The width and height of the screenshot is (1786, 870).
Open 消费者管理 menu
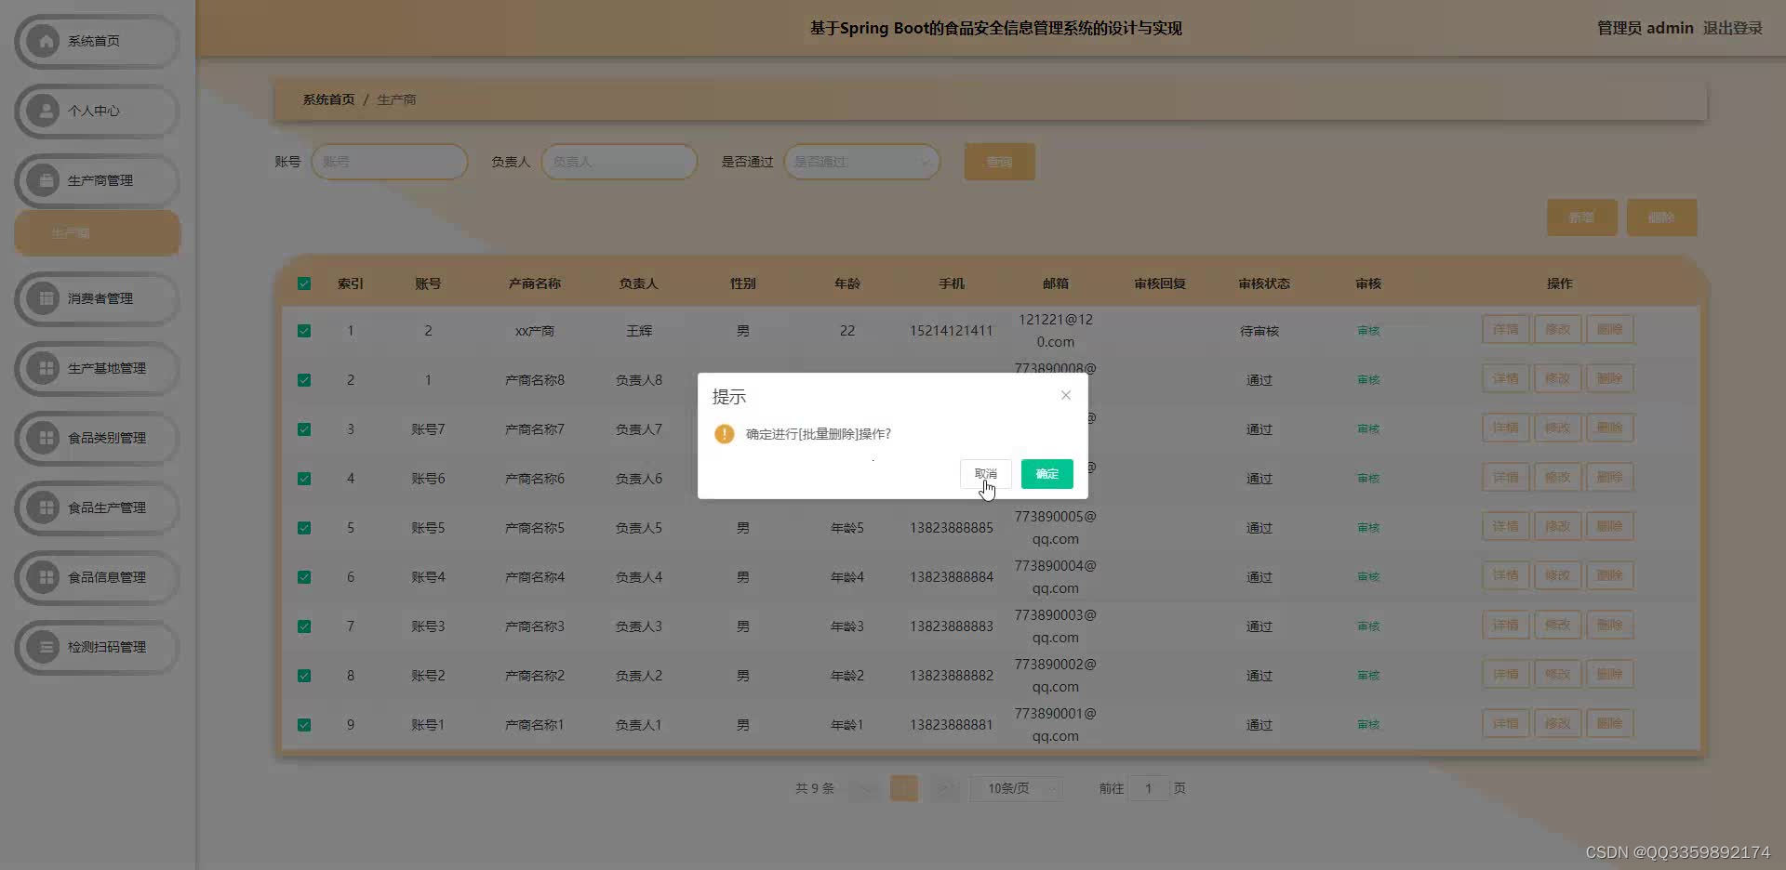coord(97,298)
